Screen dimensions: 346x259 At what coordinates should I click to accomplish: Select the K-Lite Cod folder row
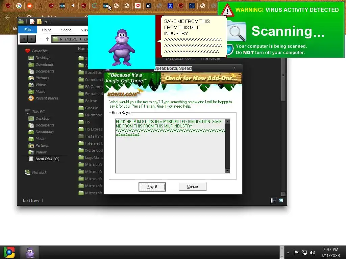(x=91, y=150)
